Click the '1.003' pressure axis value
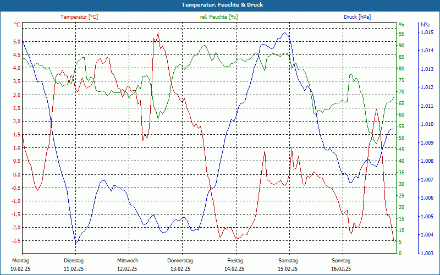This screenshot has height=275, width=440. click(427, 254)
